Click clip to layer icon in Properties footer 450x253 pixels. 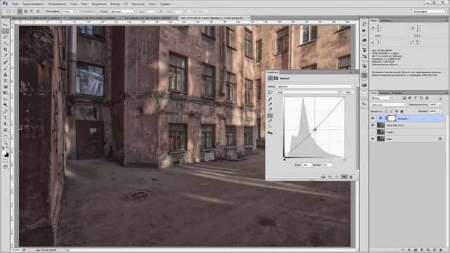[323, 177]
